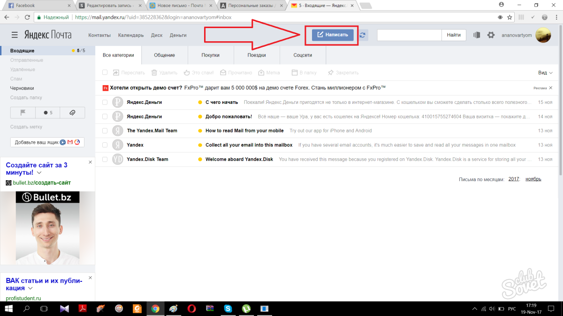Screen dimensions: 563x316
Task: Select the Общение tab
Action: coord(164,55)
